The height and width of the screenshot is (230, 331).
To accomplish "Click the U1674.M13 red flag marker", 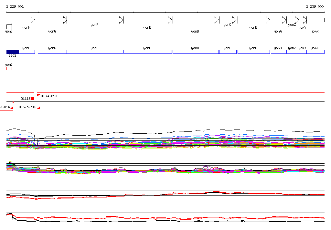I will pyautogui.click(x=38, y=96).
